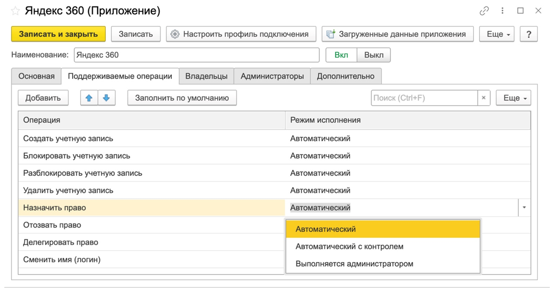The image size is (553, 293).
Task: Open the Администраторы tab
Action: tap(272, 76)
